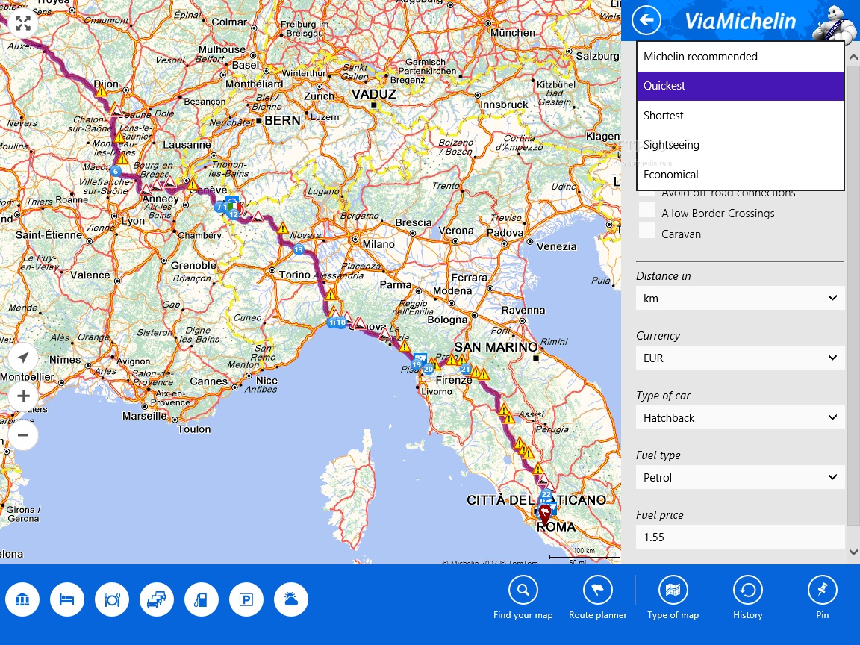860x645 pixels.
Task: Click route step marker 19
Action: [417, 365]
